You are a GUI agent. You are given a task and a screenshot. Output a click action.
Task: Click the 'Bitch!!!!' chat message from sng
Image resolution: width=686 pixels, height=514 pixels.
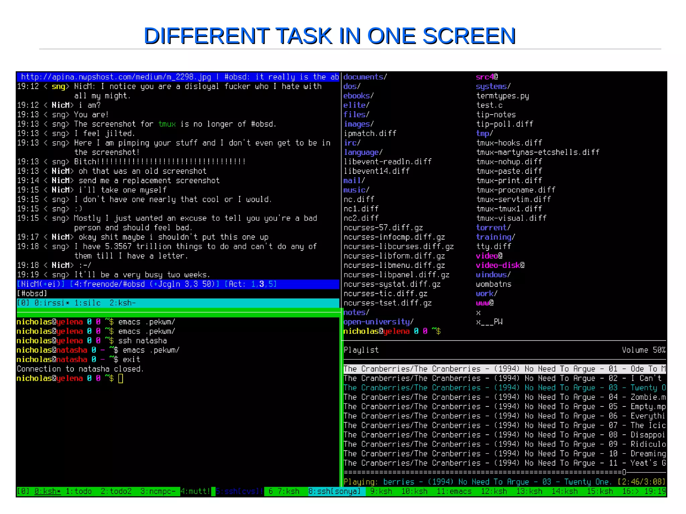click(x=160, y=162)
